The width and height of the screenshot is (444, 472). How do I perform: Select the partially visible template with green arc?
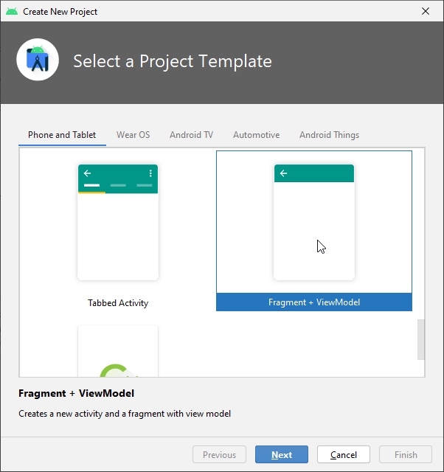118,351
